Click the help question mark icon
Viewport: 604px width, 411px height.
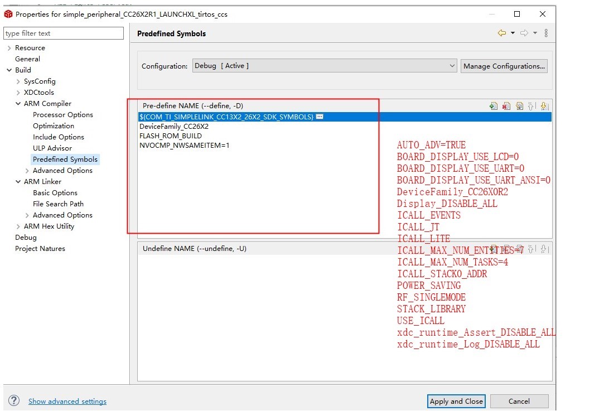pyautogui.click(x=13, y=400)
